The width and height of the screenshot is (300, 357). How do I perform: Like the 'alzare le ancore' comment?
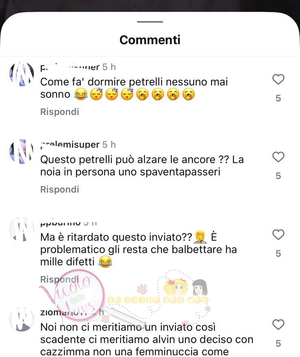click(x=278, y=157)
